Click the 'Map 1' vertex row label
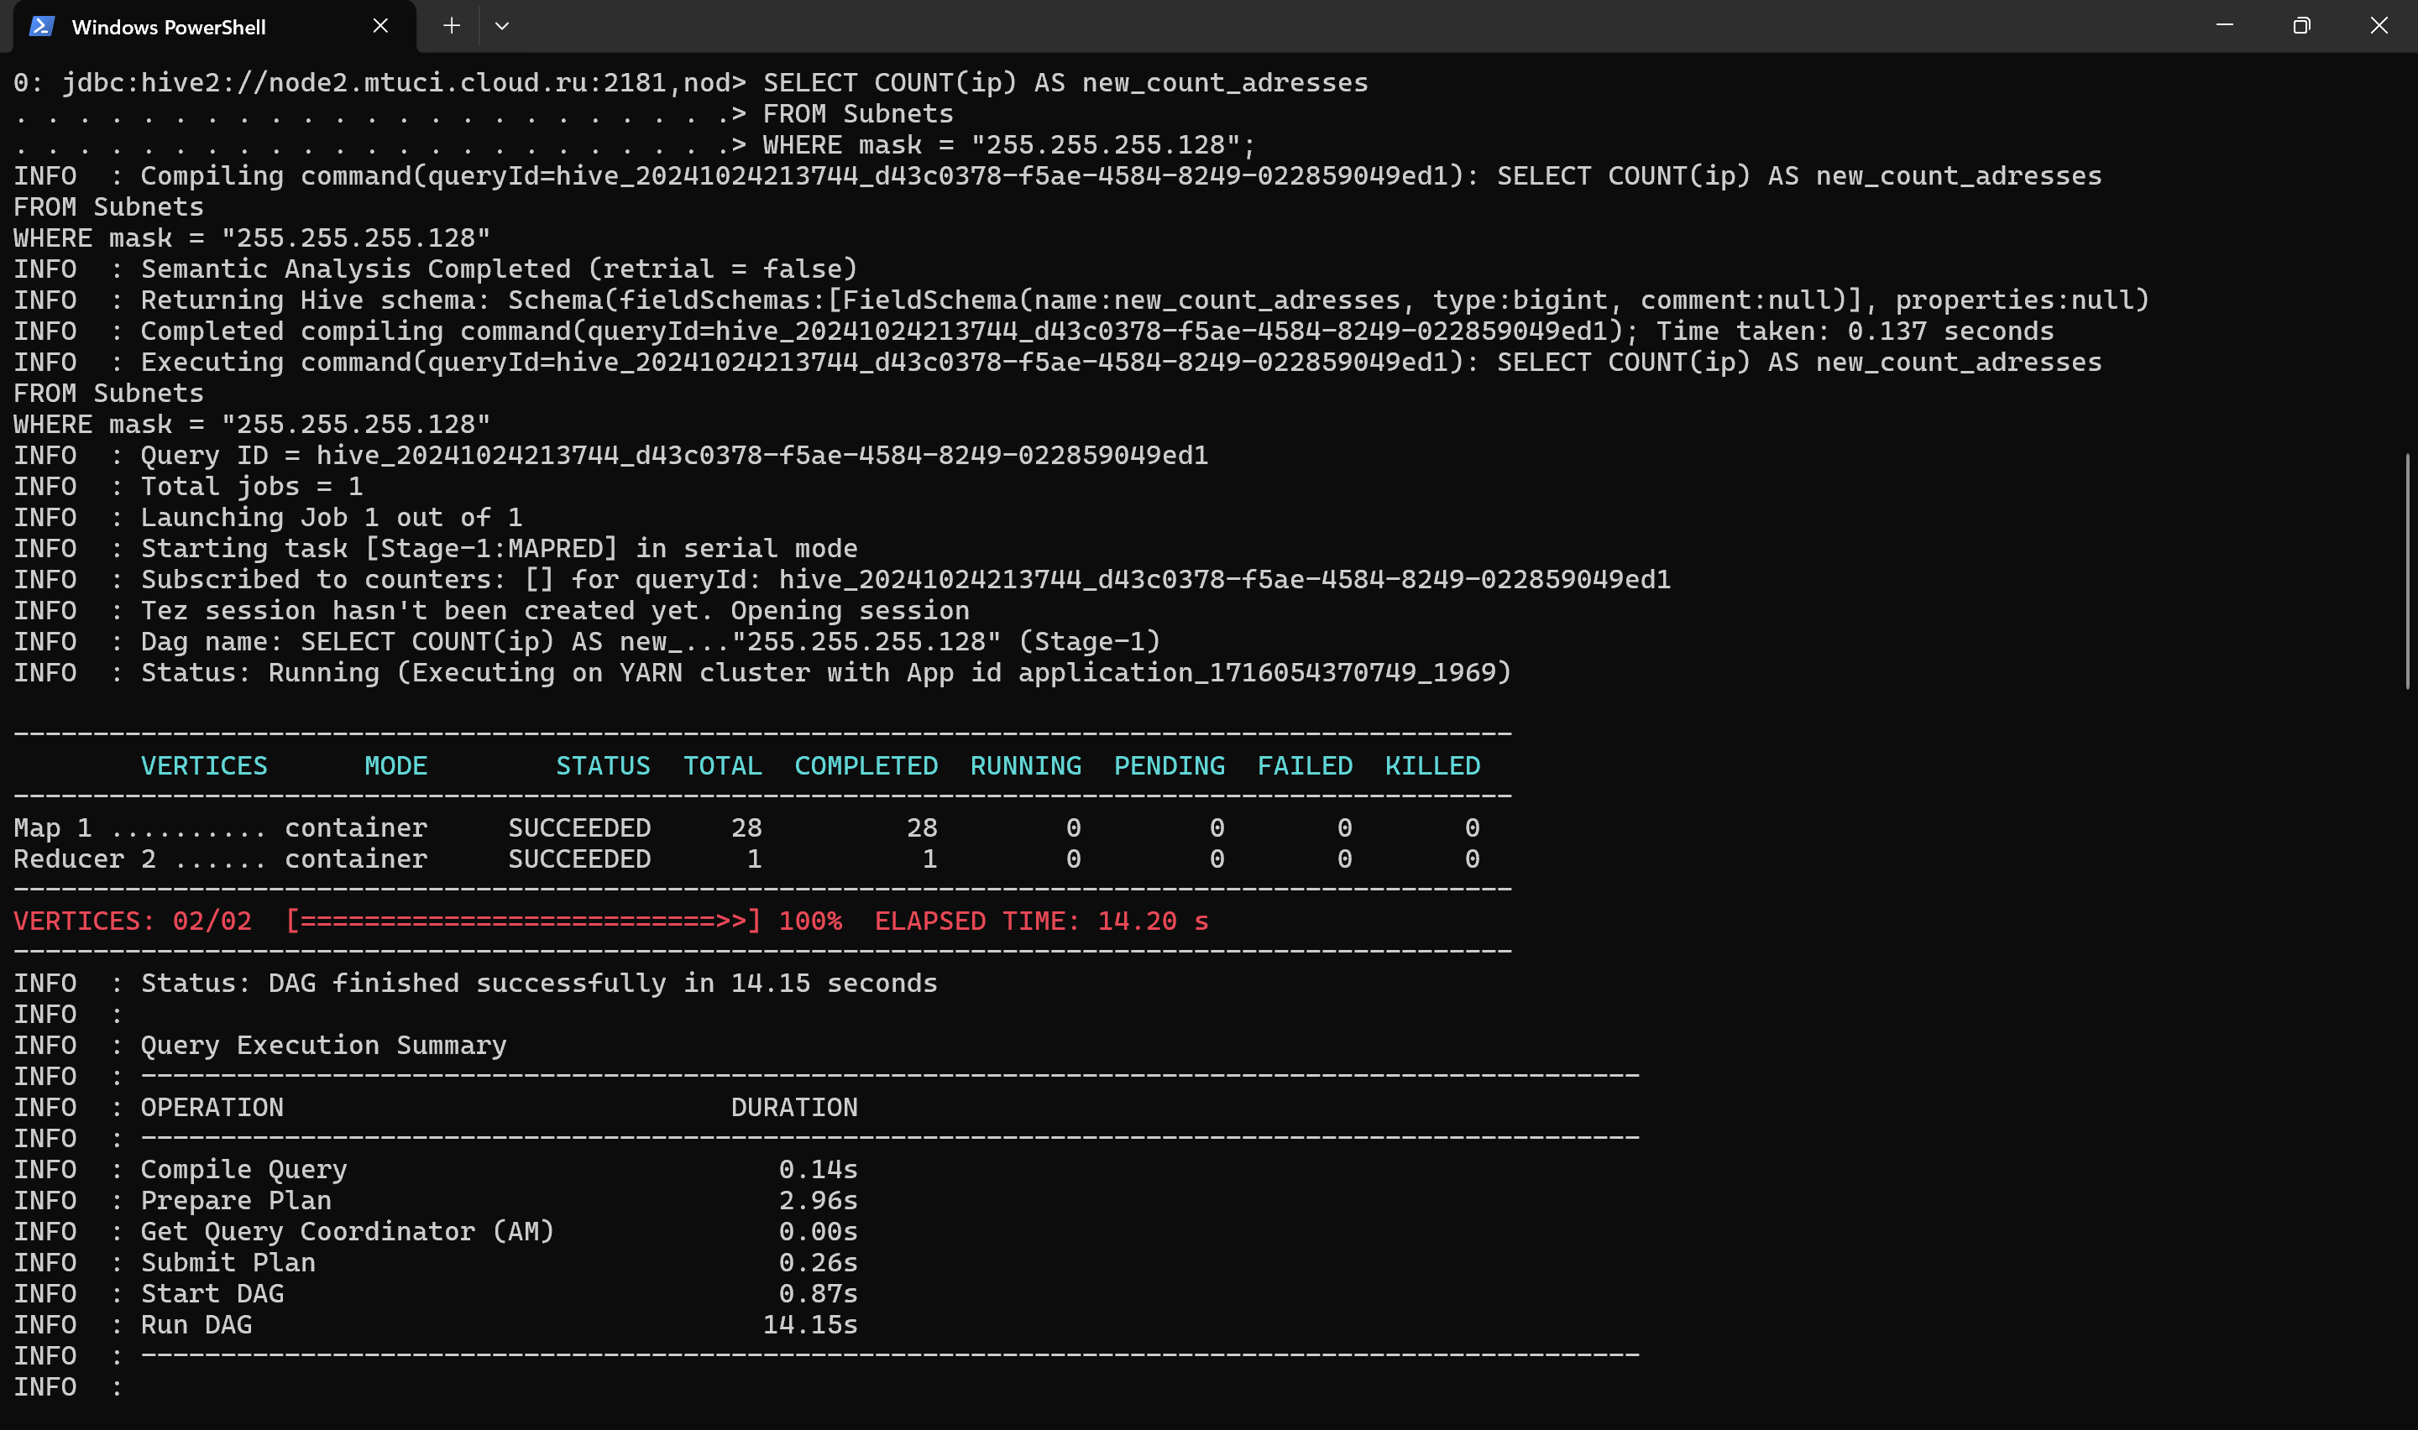 point(52,827)
